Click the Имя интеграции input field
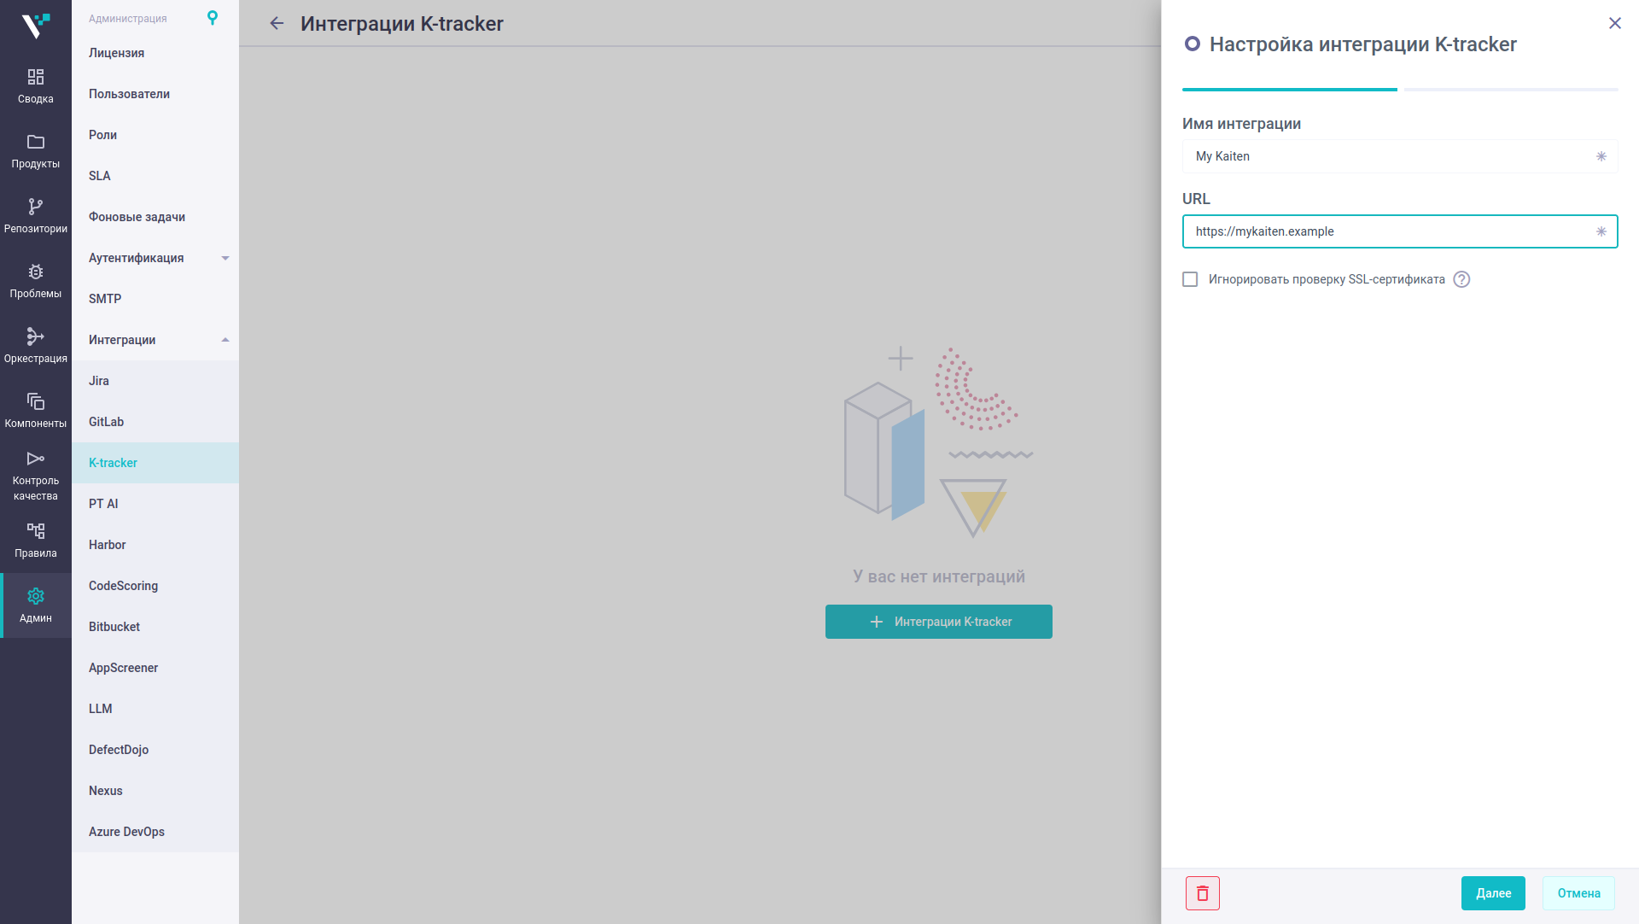1639x924 pixels. pyautogui.click(x=1391, y=156)
